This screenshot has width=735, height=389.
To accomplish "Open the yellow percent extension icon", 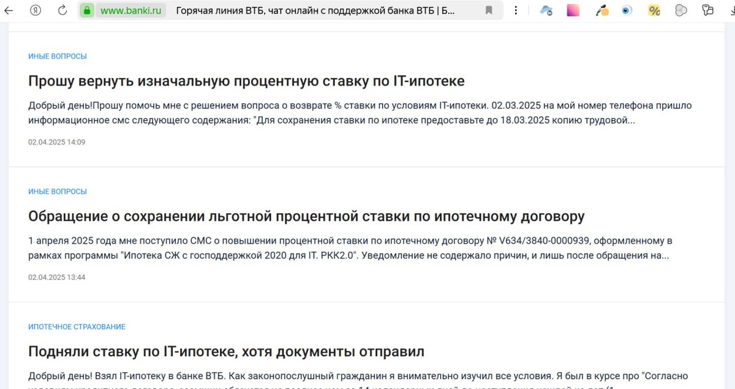I will coord(654,10).
